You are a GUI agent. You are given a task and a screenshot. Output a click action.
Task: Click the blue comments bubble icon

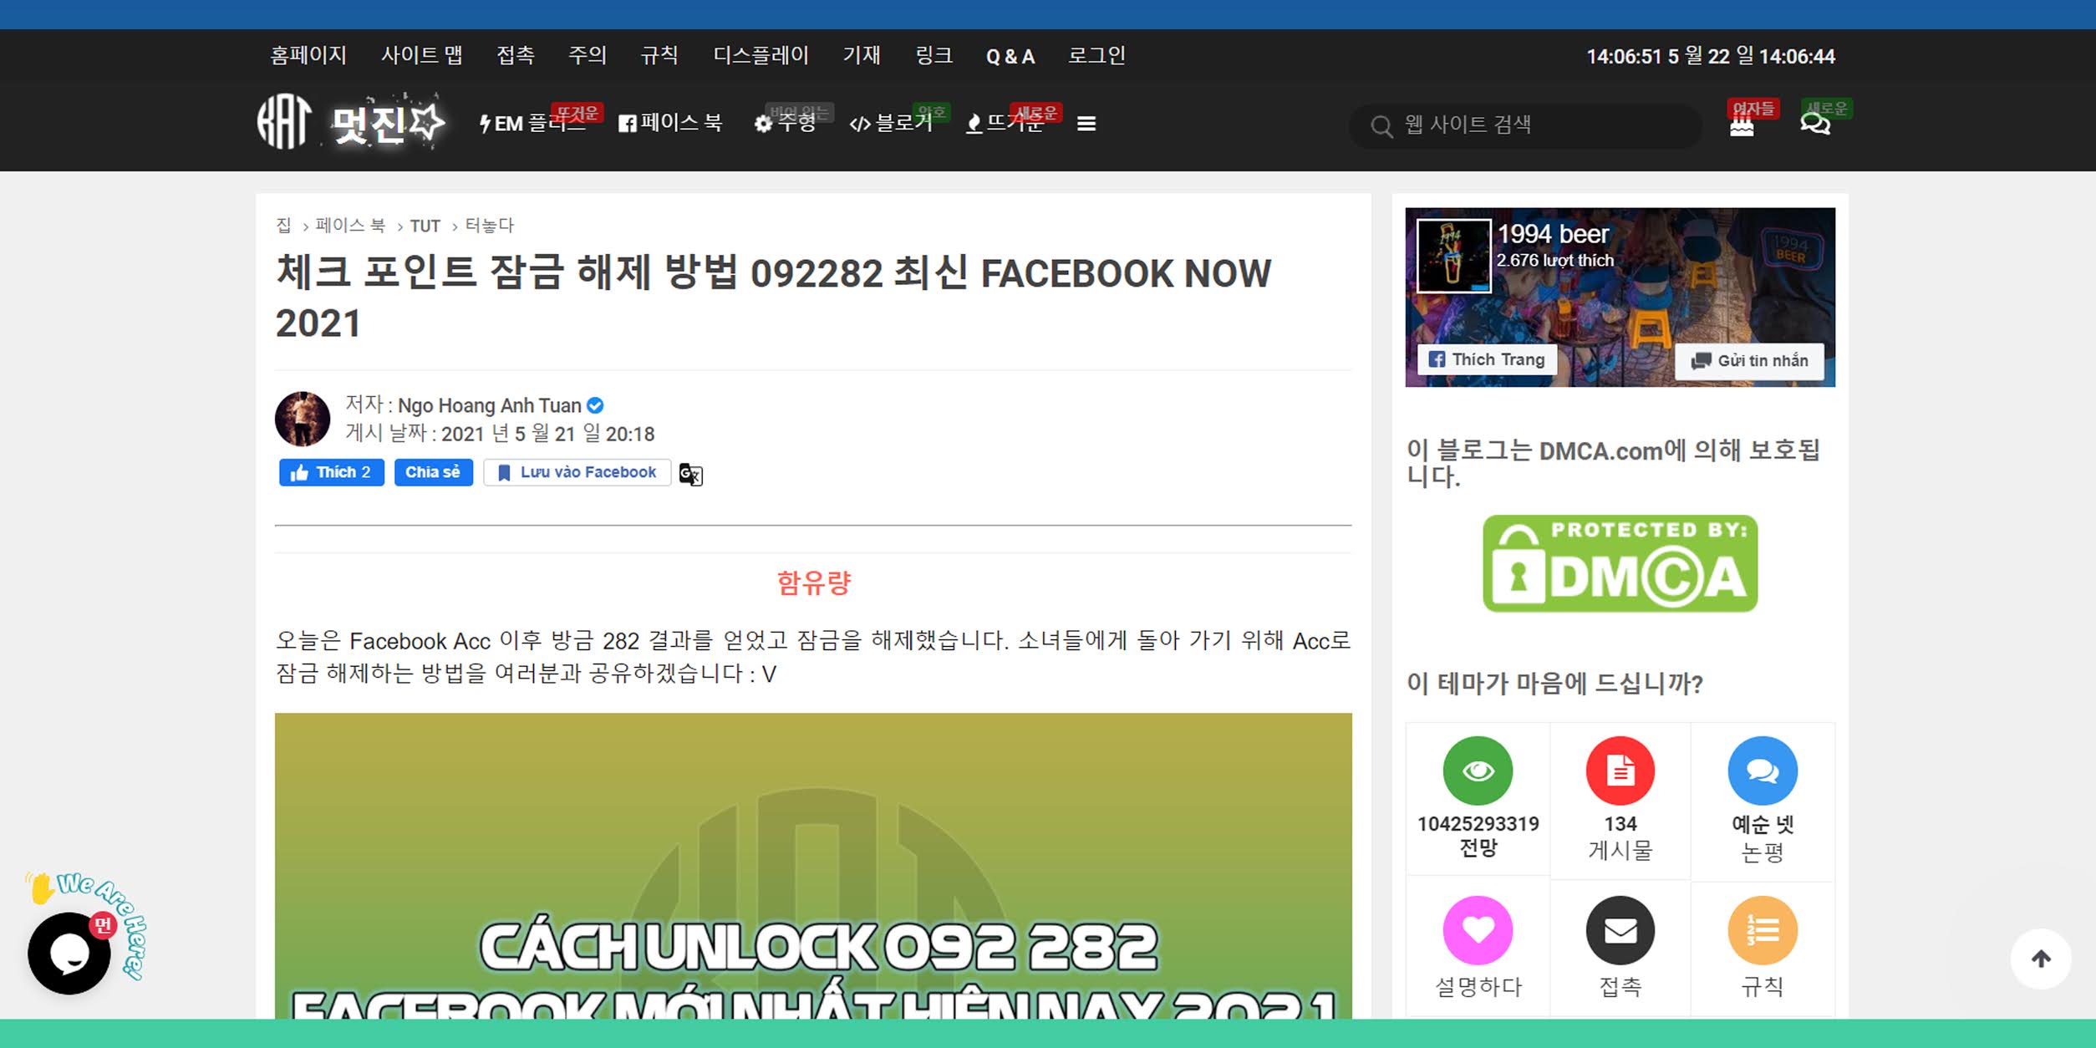(1762, 770)
